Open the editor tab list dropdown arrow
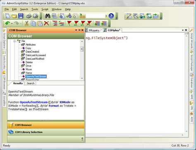 coord(183,30)
